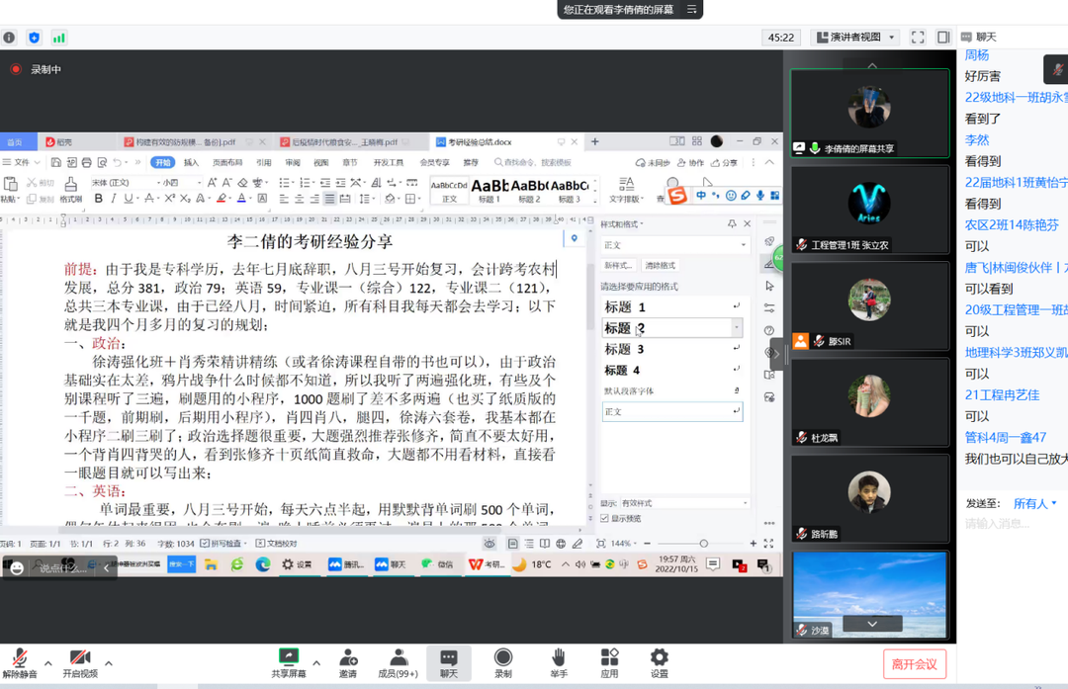Open the 邀请 invite icon

348,658
